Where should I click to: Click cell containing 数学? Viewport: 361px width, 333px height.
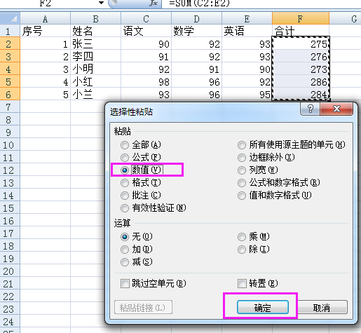tap(196, 31)
